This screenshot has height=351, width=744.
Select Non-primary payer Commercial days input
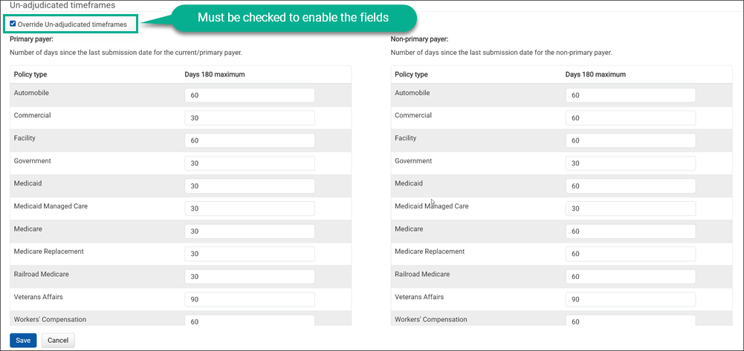coord(630,118)
